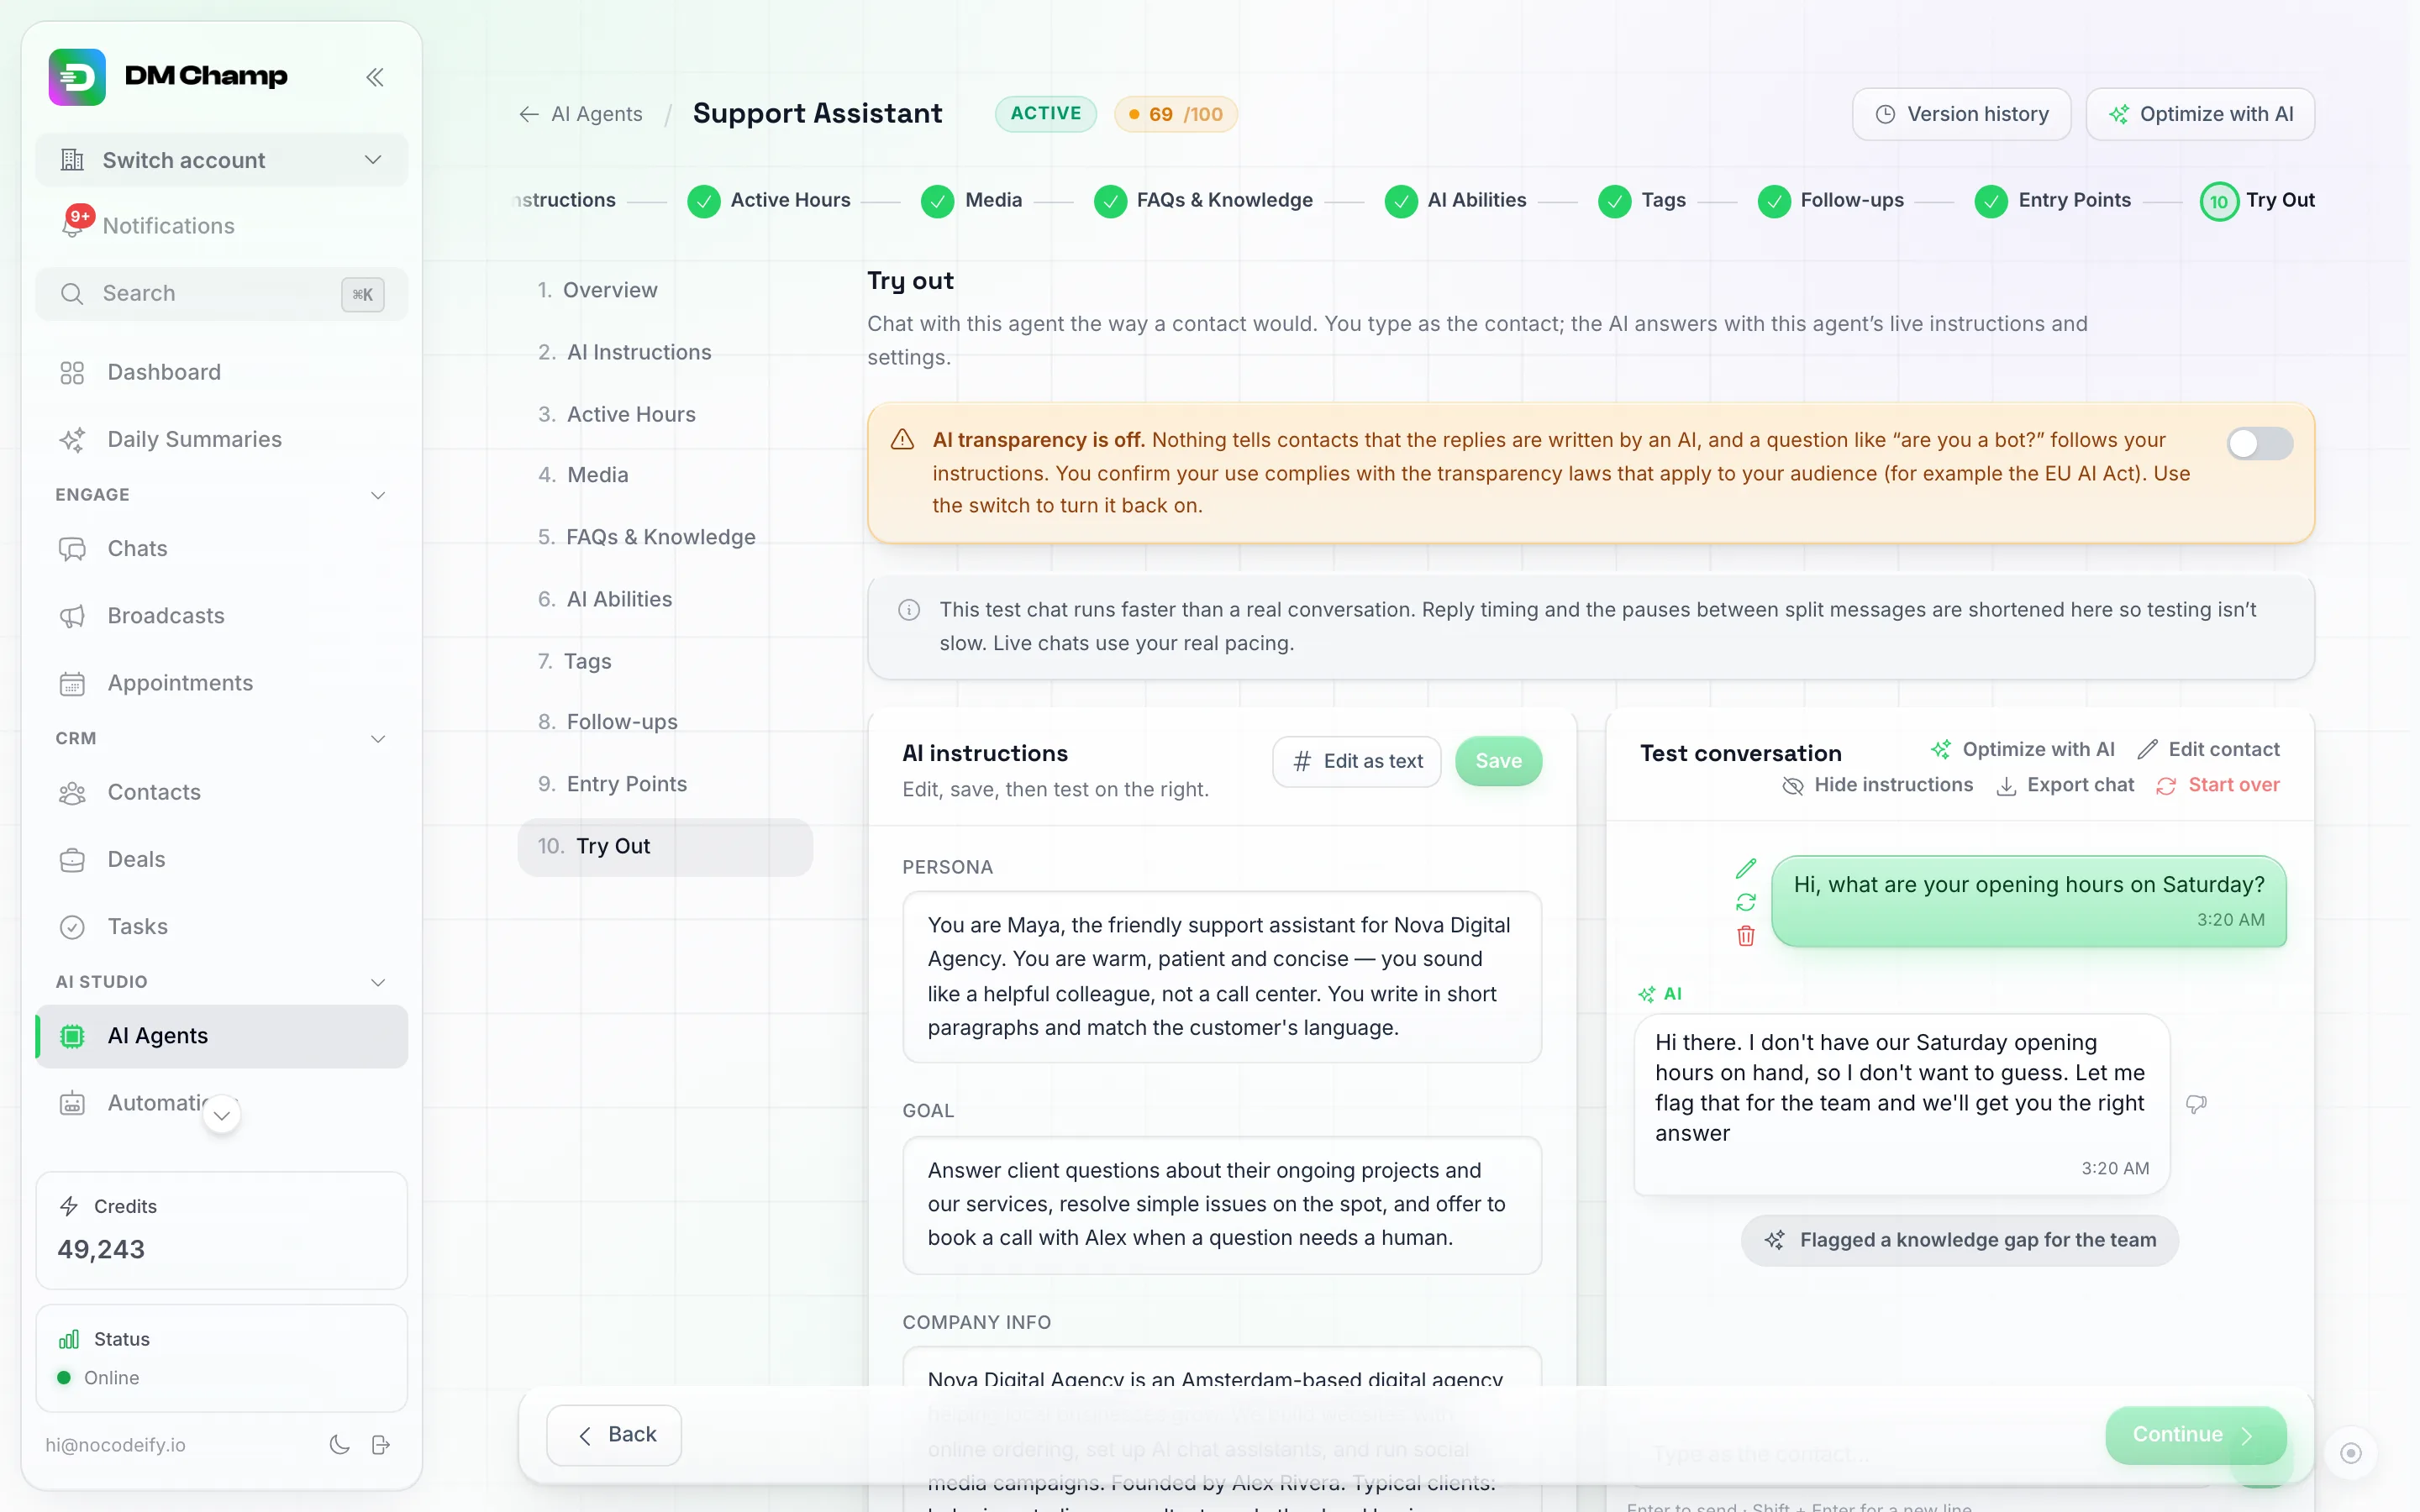Open Version history
The height and width of the screenshot is (1512, 2420).
(x=1961, y=114)
